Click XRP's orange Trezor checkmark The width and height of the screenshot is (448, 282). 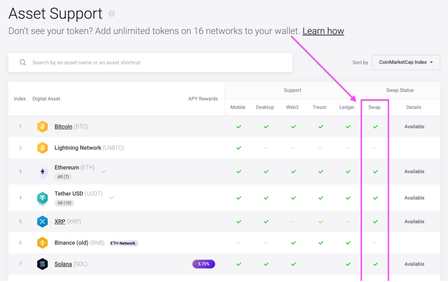(320, 222)
